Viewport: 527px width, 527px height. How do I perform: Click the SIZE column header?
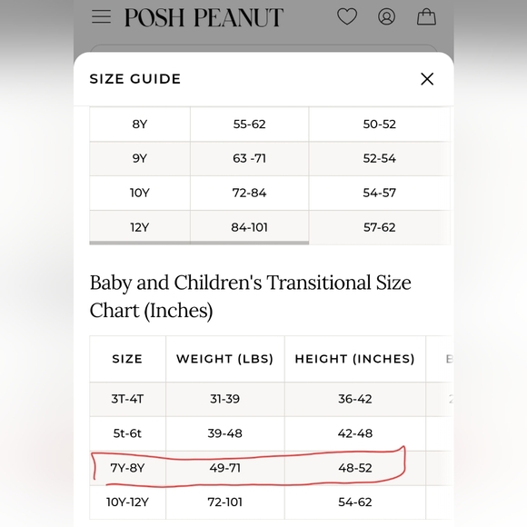pos(127,359)
